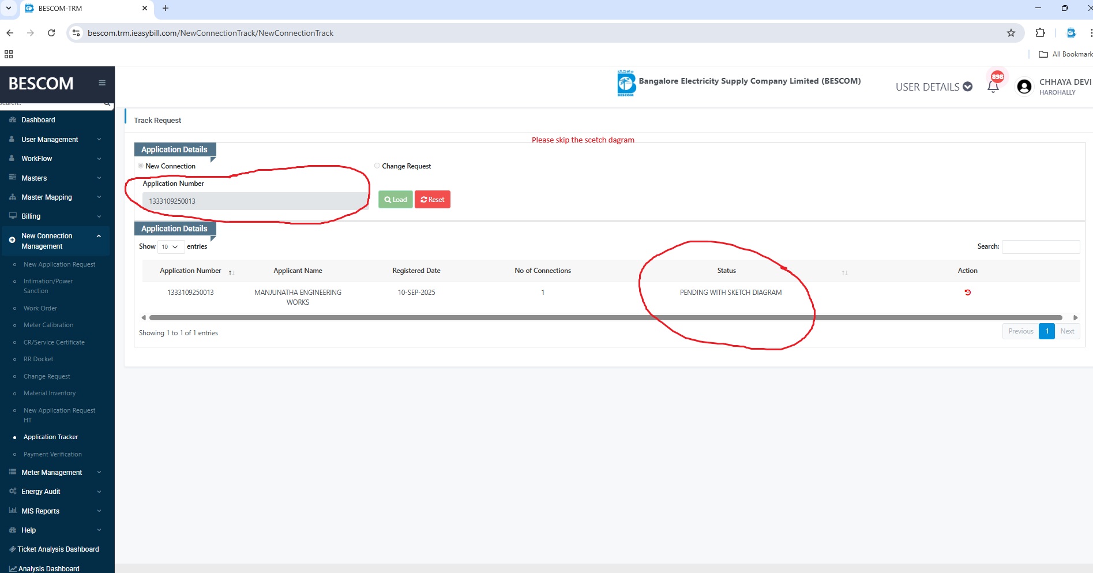
Task: Toggle the sidebar hamburger menu icon
Action: click(102, 83)
